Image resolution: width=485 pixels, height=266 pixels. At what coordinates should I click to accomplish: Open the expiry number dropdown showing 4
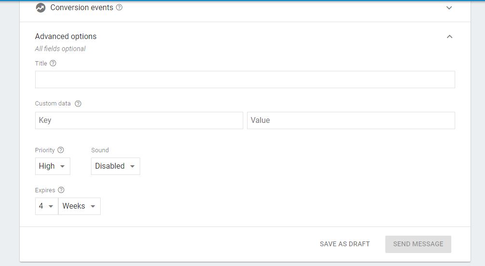[x=47, y=206]
